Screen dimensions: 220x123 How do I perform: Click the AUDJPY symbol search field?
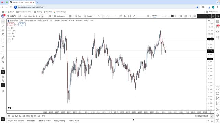point(12,16)
